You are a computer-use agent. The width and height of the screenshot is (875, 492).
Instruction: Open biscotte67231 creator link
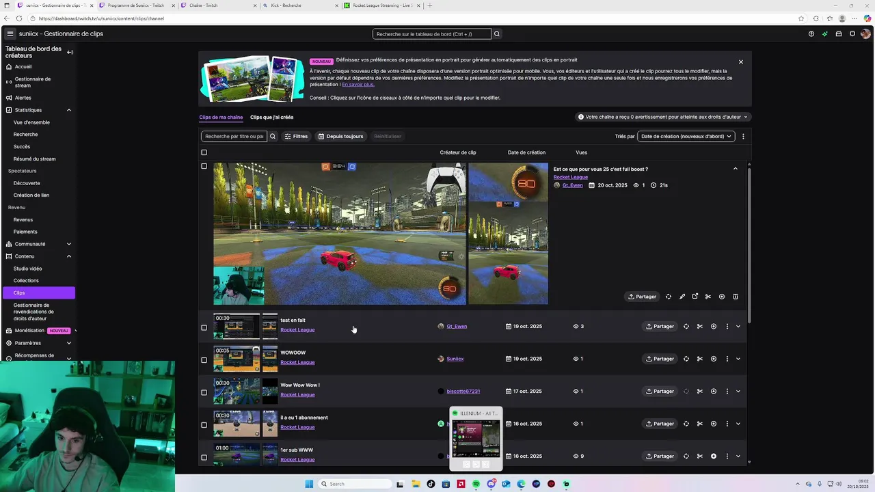463,392
